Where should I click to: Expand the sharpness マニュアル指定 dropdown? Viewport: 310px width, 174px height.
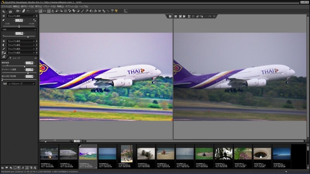click(x=21, y=53)
